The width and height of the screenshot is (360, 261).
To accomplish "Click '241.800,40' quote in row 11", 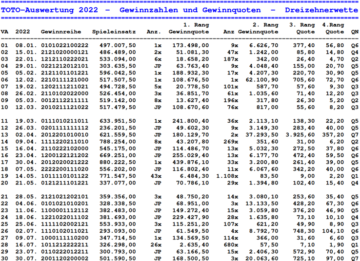I will point(191,121).
